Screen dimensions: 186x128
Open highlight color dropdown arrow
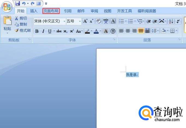click(92, 31)
